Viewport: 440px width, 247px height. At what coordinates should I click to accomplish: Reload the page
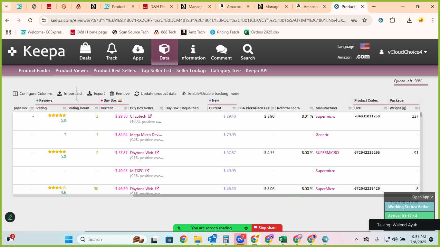(x=30, y=20)
